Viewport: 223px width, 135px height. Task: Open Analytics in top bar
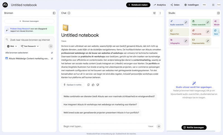(160, 5)
